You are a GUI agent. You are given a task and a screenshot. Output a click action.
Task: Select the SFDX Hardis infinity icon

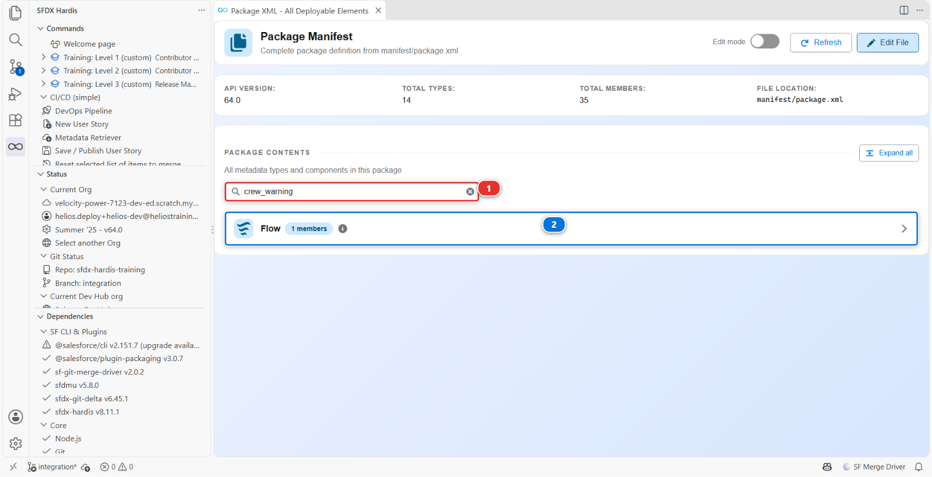tap(16, 147)
